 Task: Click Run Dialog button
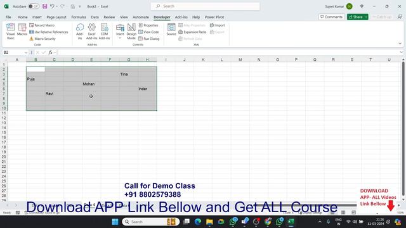click(149, 39)
